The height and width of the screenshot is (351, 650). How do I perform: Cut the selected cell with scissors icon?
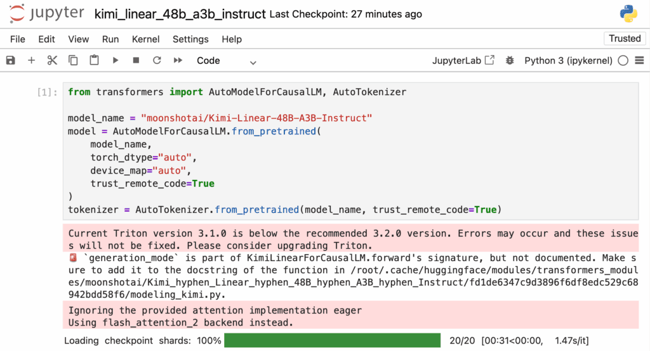pyautogui.click(x=52, y=61)
